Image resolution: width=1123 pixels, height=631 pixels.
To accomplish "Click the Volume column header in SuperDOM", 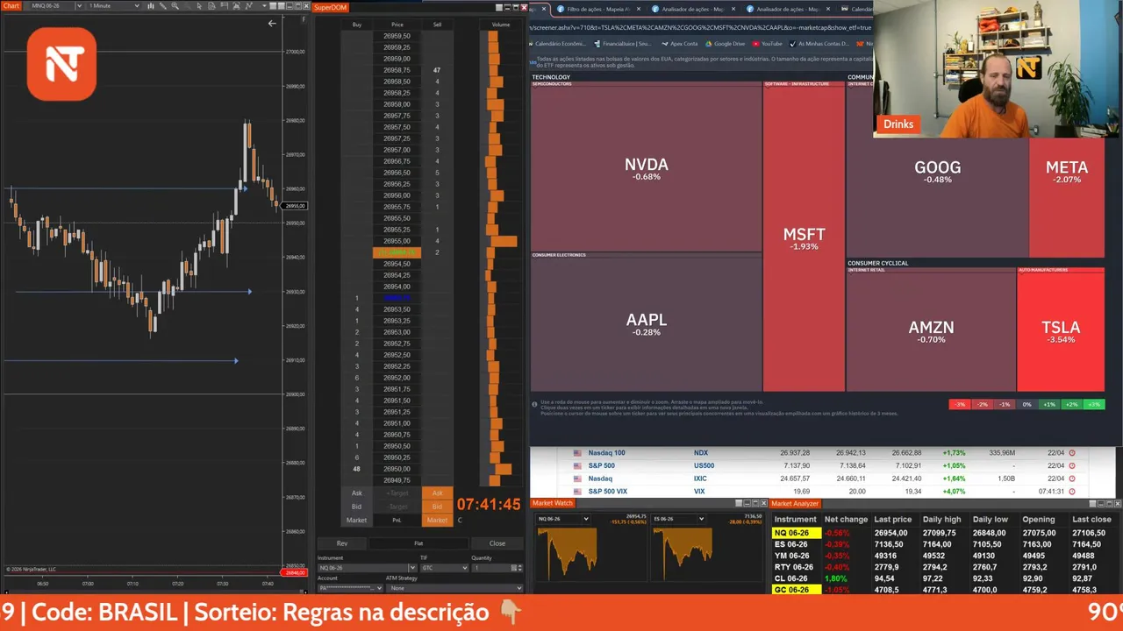I will (x=501, y=25).
